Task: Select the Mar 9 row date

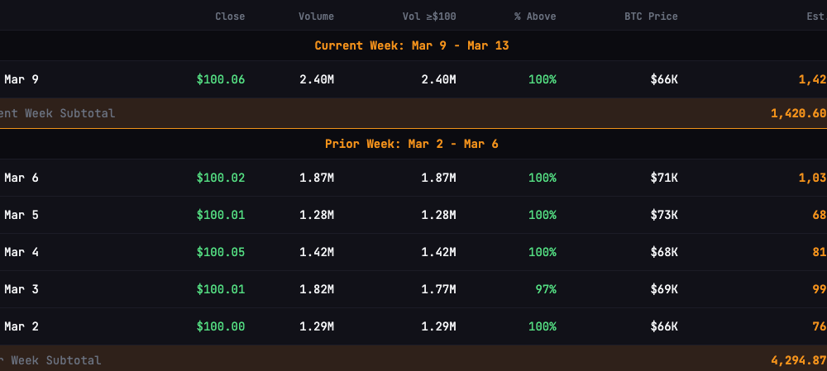Action: tap(22, 79)
